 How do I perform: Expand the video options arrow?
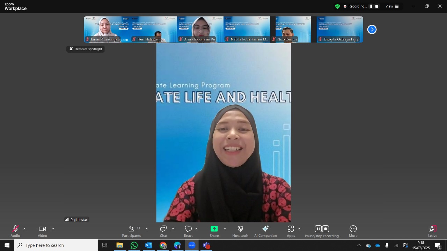pyautogui.click(x=53, y=229)
